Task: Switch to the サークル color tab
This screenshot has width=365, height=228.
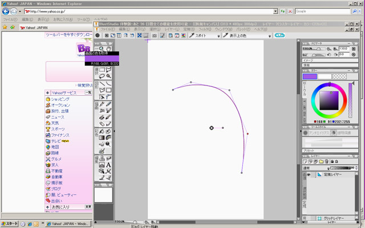Action: click(305, 89)
